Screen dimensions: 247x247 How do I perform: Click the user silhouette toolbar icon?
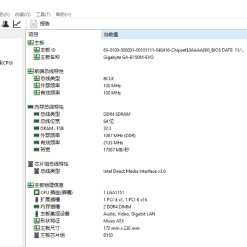(5, 24)
